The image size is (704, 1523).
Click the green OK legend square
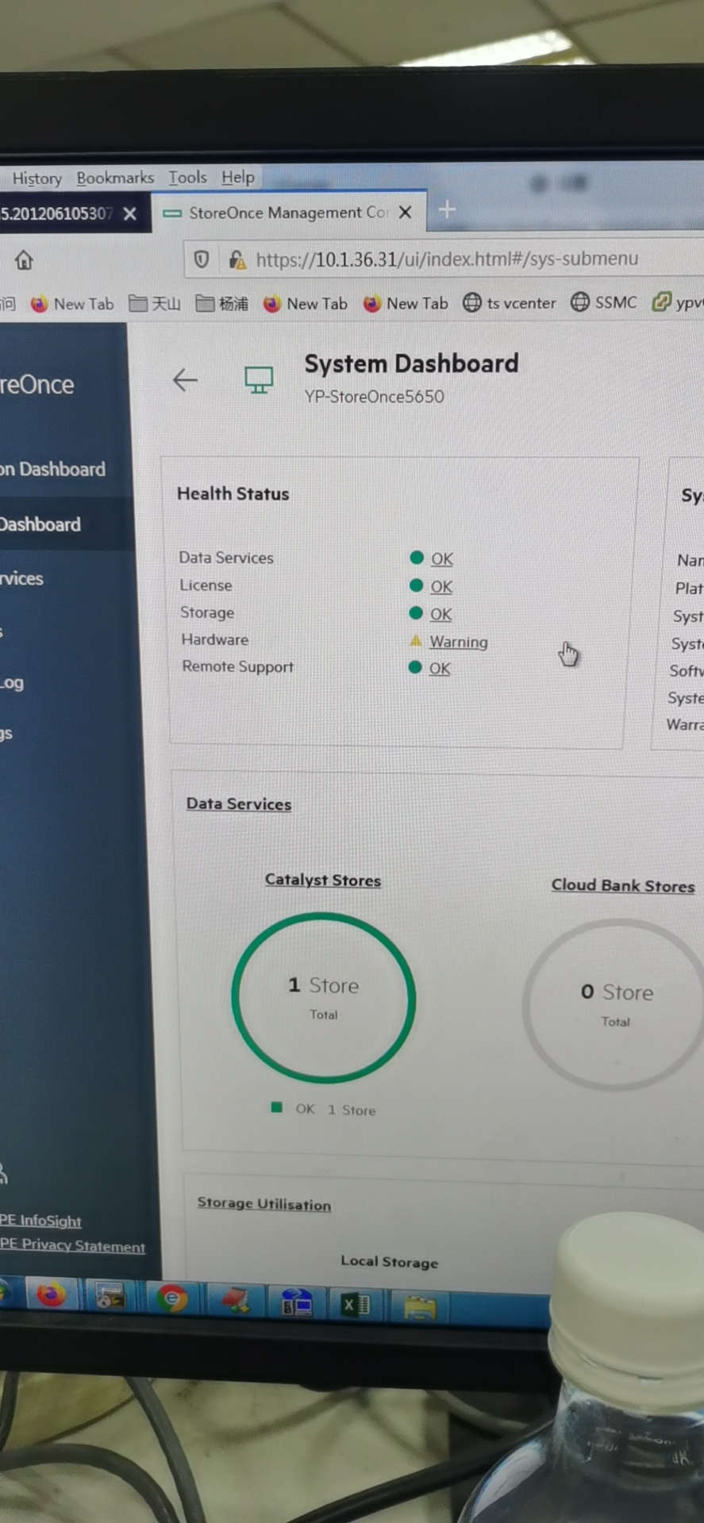click(276, 1107)
